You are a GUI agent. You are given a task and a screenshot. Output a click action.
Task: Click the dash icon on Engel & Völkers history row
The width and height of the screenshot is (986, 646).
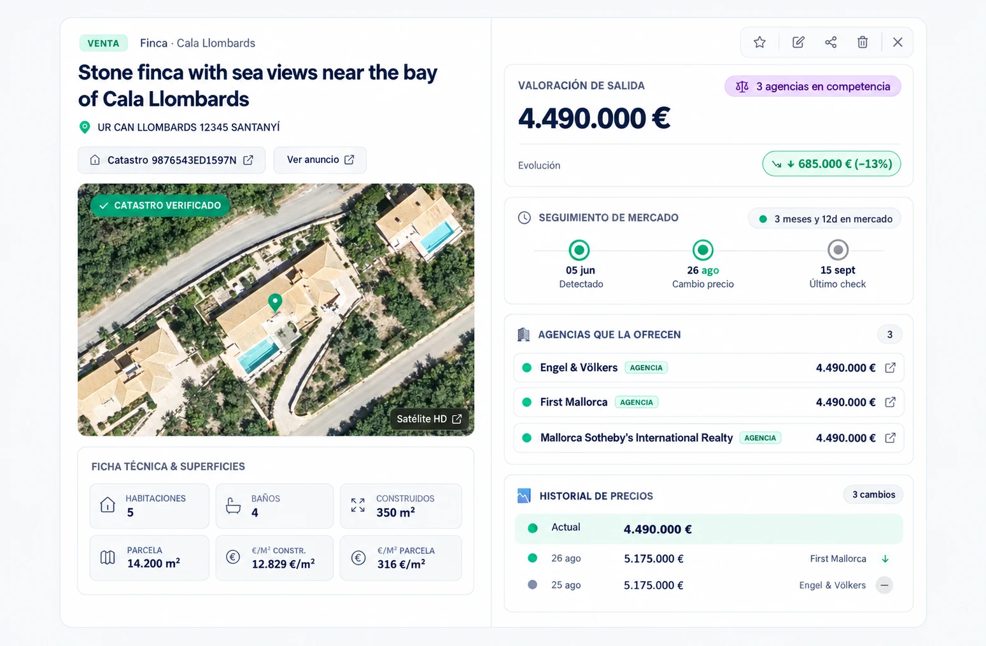[x=884, y=585]
